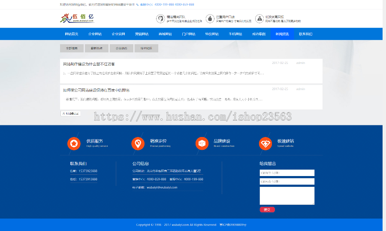
Task: Click the money bag return icon
Action: 259,19
